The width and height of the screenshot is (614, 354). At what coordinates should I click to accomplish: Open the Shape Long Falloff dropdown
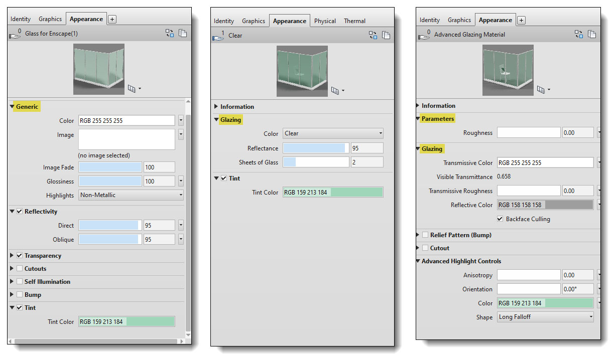[545, 317]
